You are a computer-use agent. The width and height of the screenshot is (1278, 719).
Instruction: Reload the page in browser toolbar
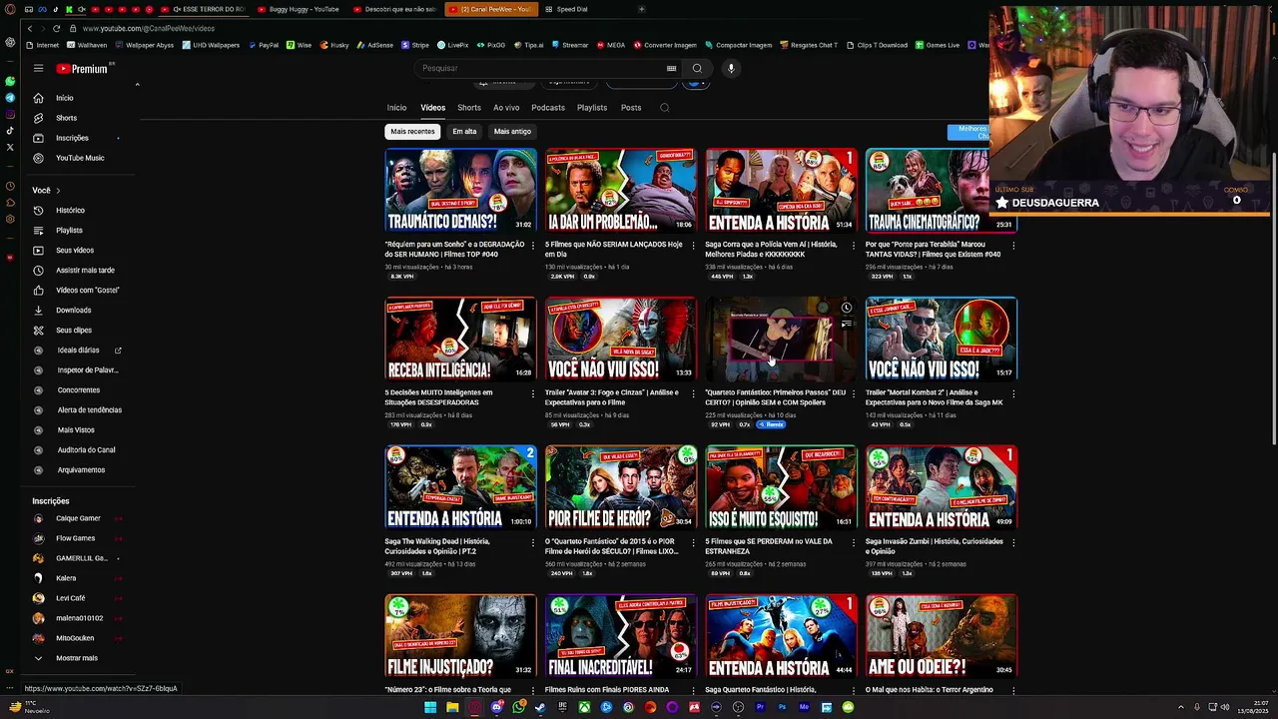click(56, 28)
